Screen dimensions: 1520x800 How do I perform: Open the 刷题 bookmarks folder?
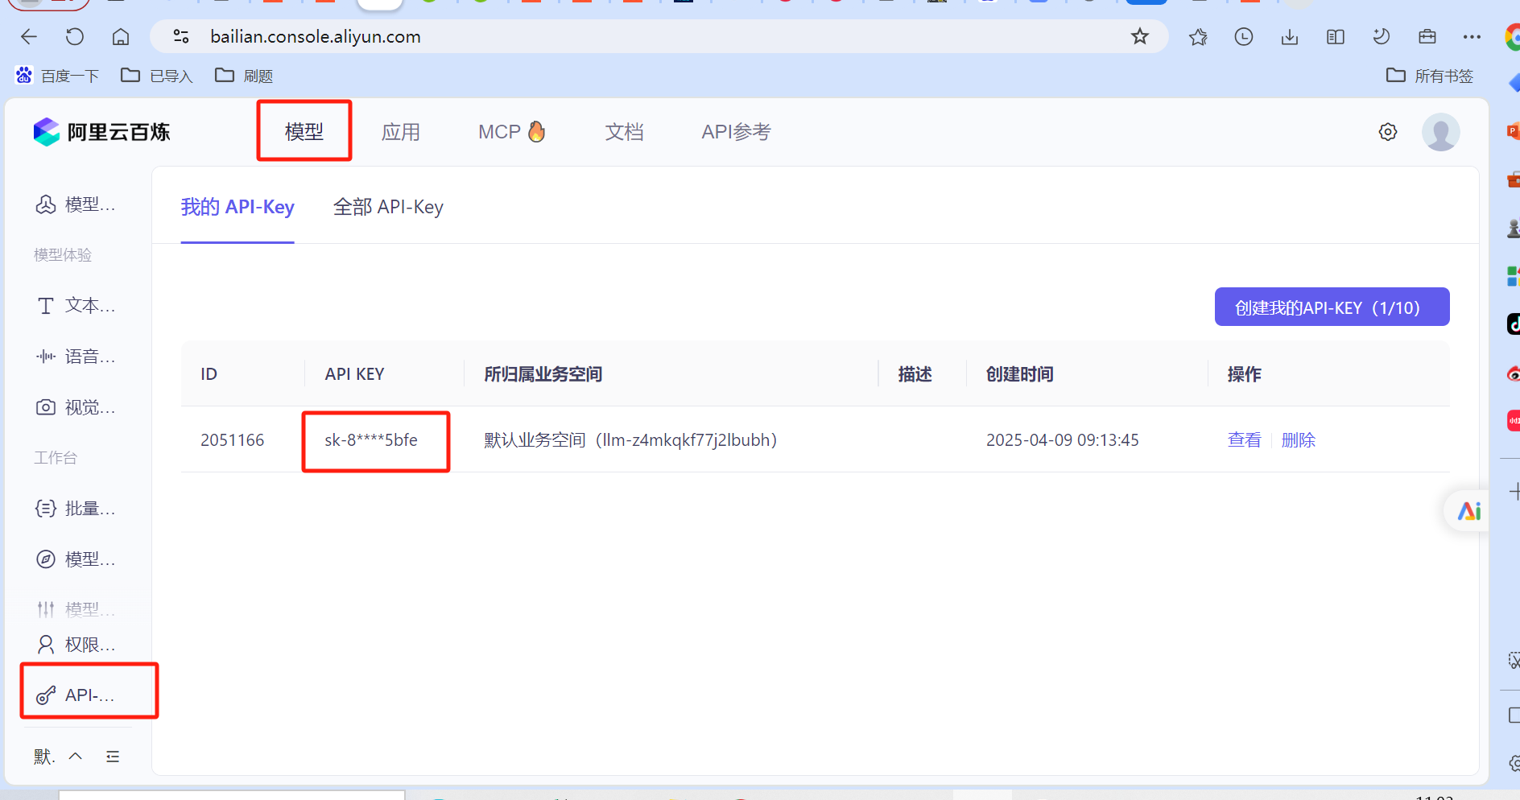[x=244, y=76]
